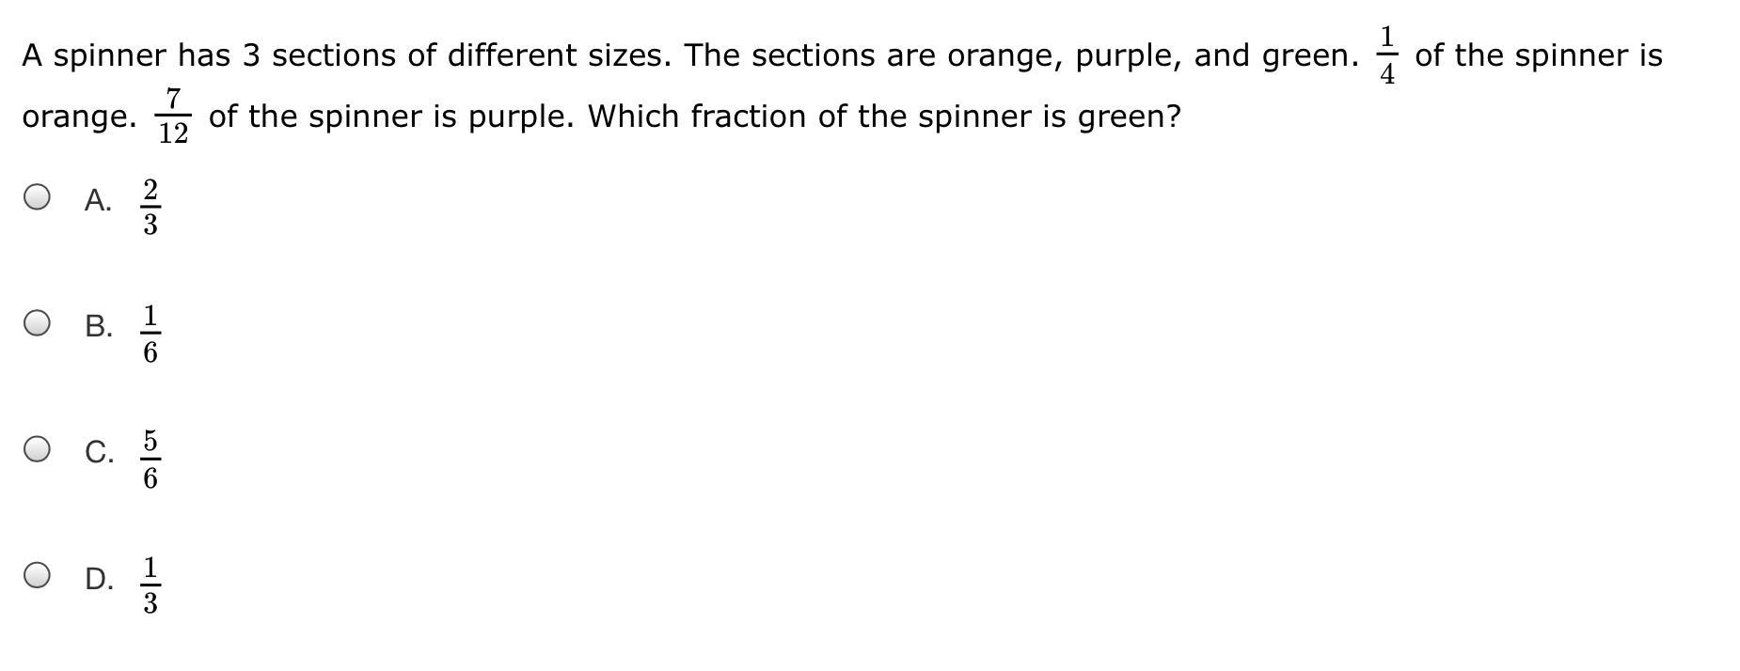Choose the radio button for option B
1740x671 pixels.
click(x=37, y=323)
